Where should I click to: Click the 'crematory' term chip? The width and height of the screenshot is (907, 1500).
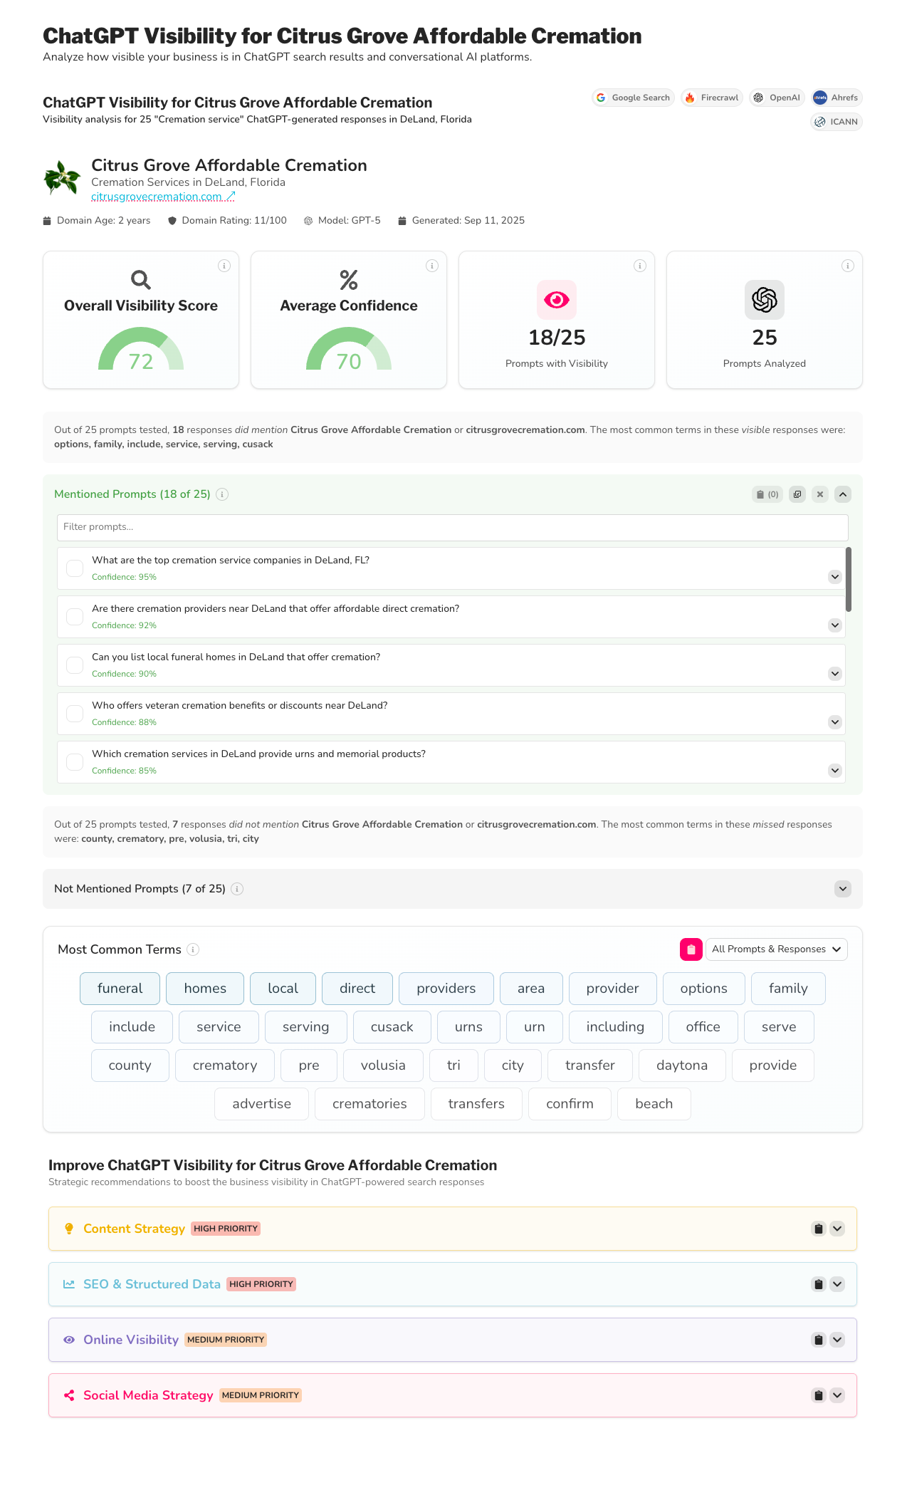(225, 1066)
